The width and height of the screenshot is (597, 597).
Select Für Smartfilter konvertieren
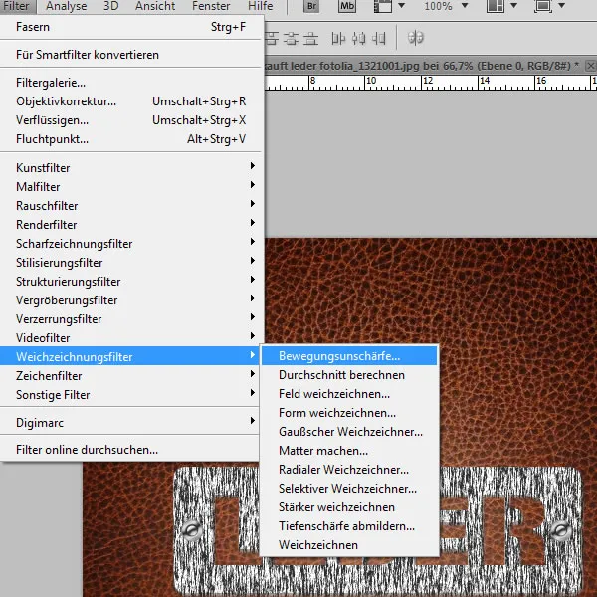tap(88, 55)
